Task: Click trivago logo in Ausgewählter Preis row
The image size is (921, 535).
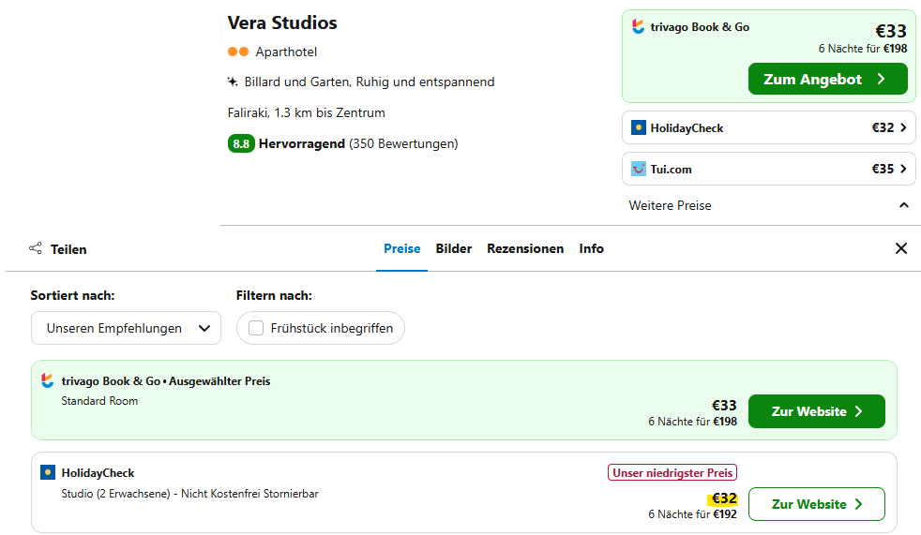Action: [x=48, y=380]
